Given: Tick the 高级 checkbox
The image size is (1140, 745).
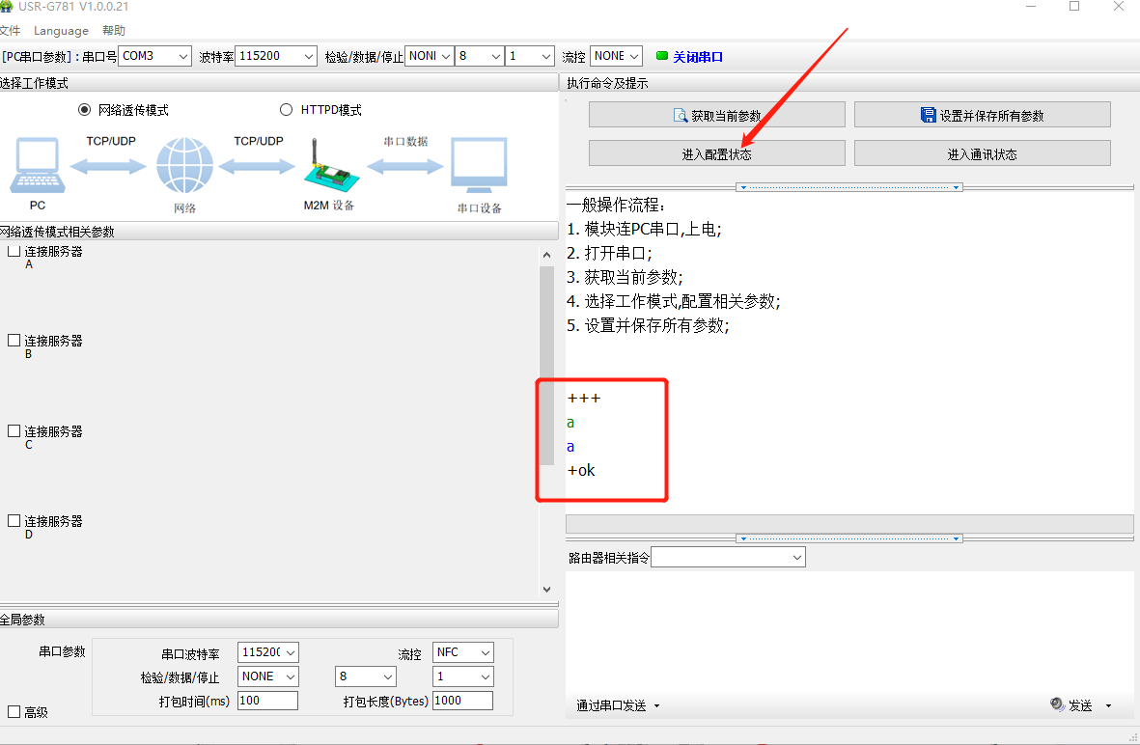Looking at the screenshot, I should point(14,712).
